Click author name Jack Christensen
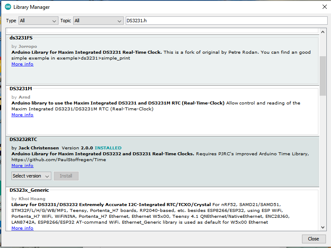 (39, 148)
